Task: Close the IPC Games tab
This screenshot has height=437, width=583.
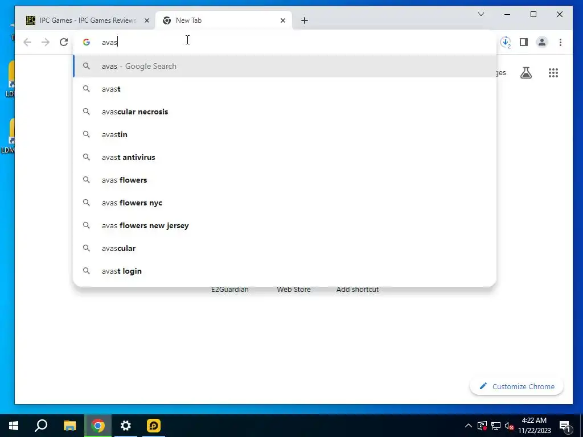Action: pyautogui.click(x=147, y=20)
